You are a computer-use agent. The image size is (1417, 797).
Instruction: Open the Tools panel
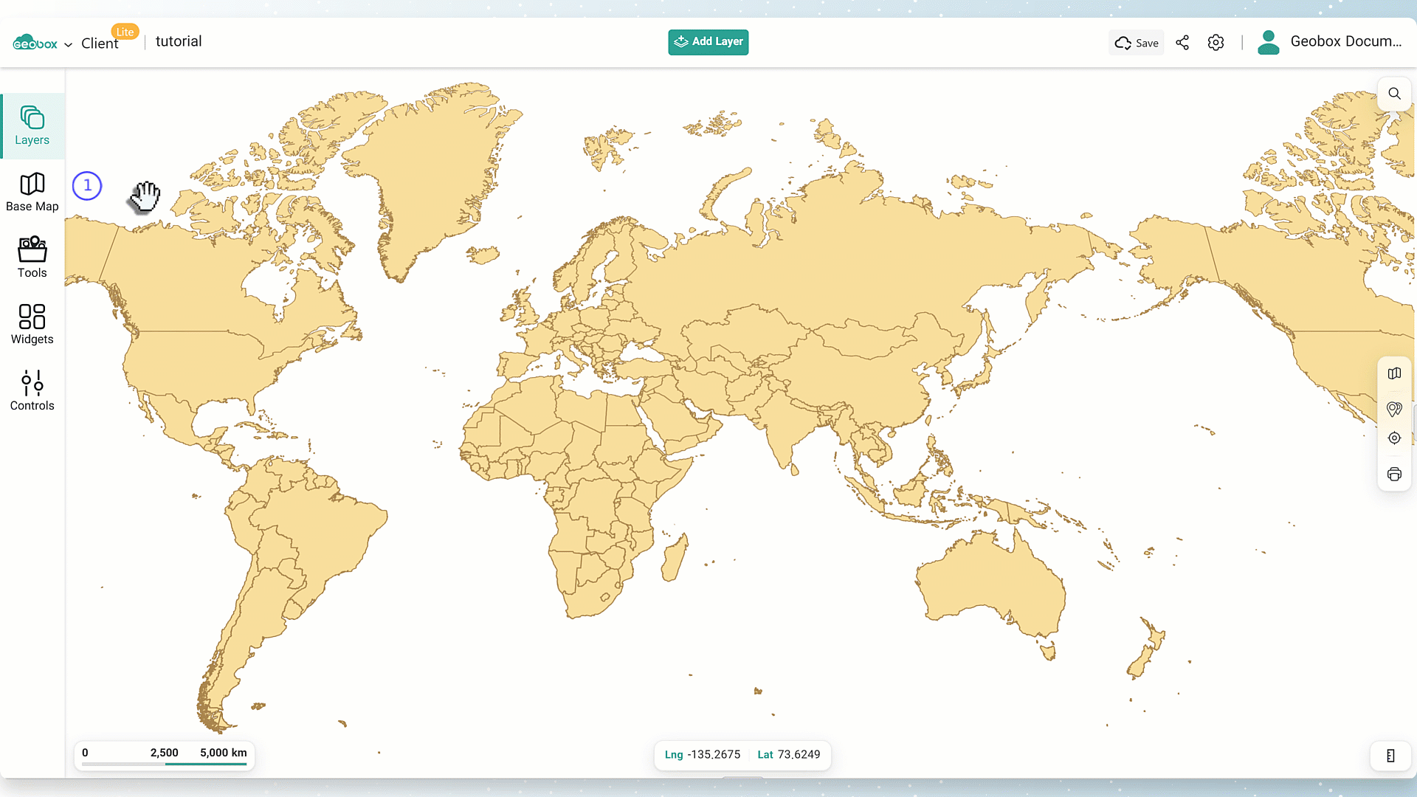pyautogui.click(x=32, y=258)
